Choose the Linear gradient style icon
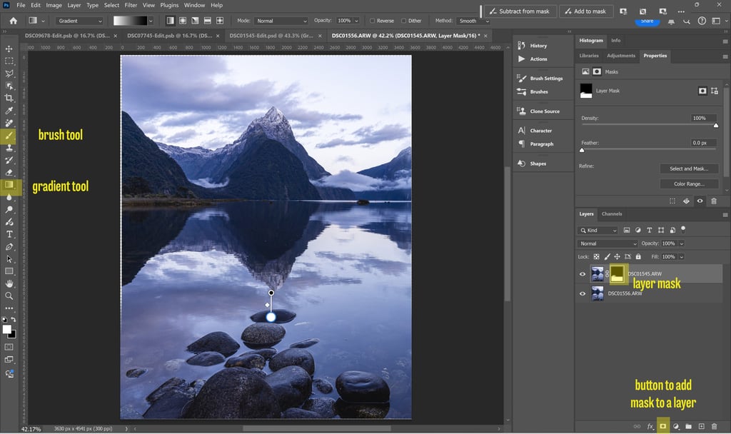731x434 pixels. (x=171, y=21)
